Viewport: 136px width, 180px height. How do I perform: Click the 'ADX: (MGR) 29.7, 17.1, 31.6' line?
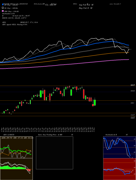pos(20,22)
